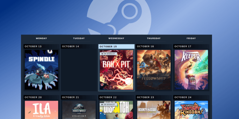
Task: Open the Jurassic World Evolution 3 cover
Action: [x=79, y=110]
